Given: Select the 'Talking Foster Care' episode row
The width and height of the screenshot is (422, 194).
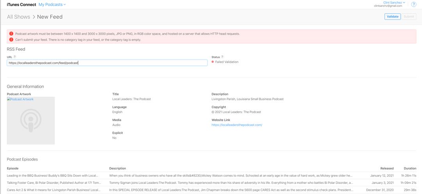Looking at the screenshot, I should click(211, 183).
